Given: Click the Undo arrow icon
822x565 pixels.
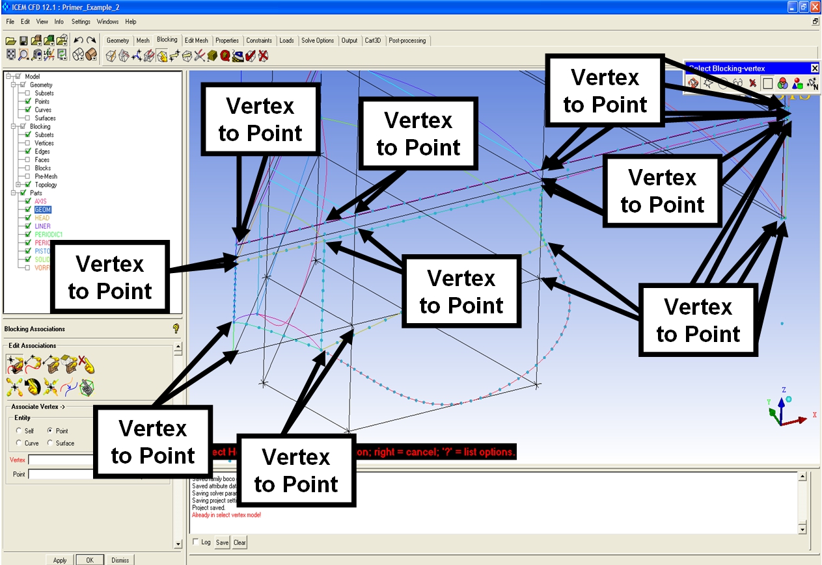Looking at the screenshot, I should coord(79,40).
